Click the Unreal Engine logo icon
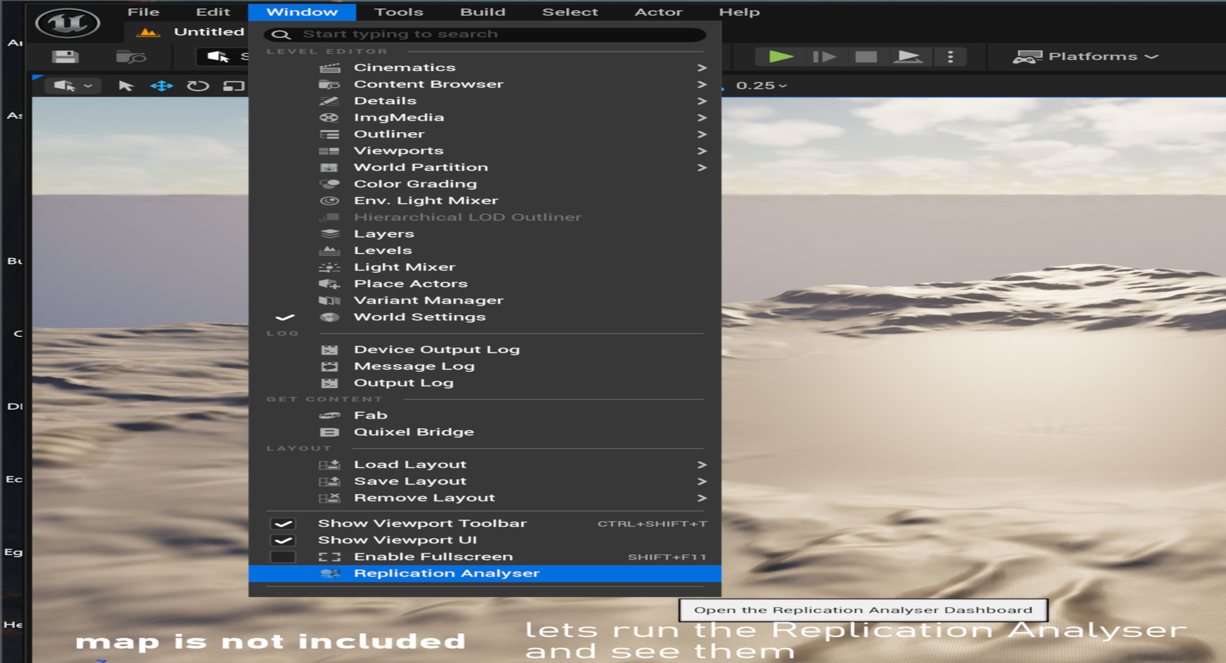 point(67,23)
